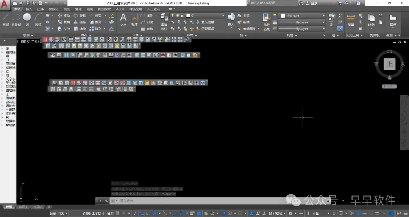Open the layer 0 dropdown list
Image resolution: width=409 pixels, height=217 pixels.
coord(205,15)
